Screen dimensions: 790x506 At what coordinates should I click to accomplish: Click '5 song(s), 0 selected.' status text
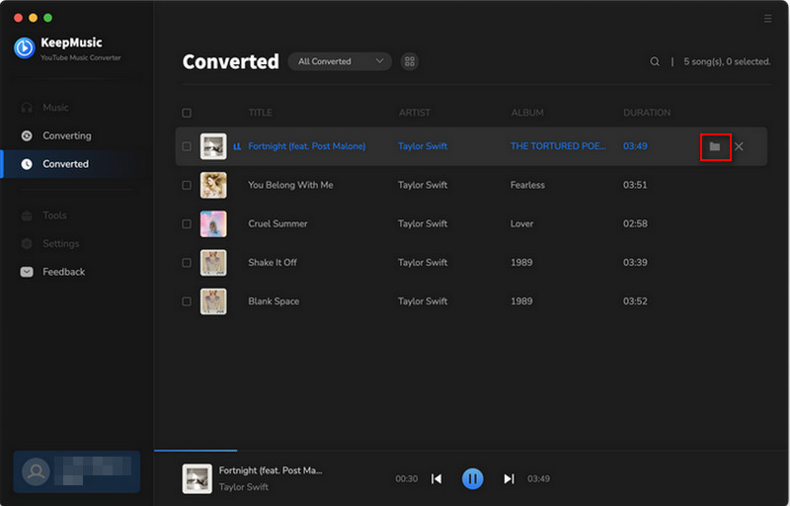[x=727, y=61]
